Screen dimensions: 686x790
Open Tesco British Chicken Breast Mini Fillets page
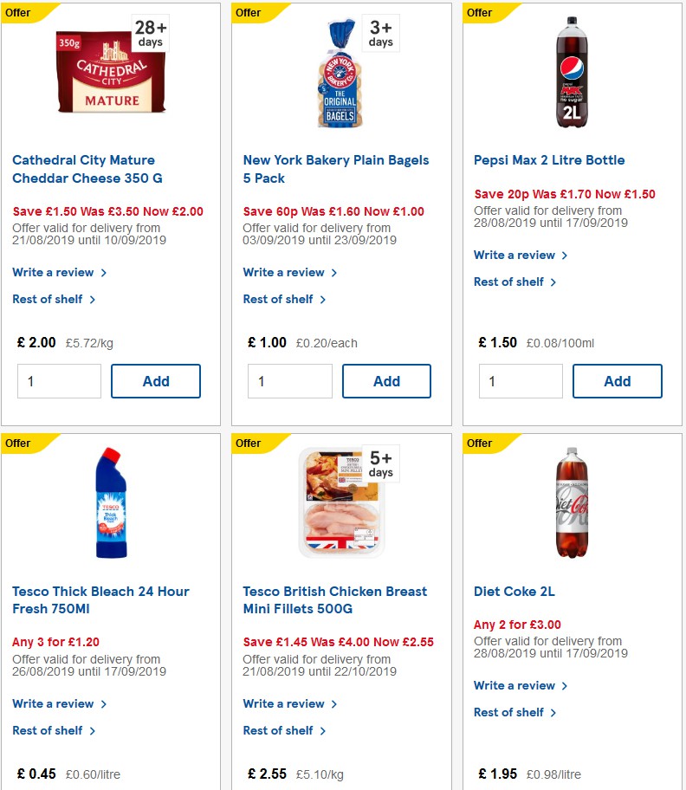point(334,599)
